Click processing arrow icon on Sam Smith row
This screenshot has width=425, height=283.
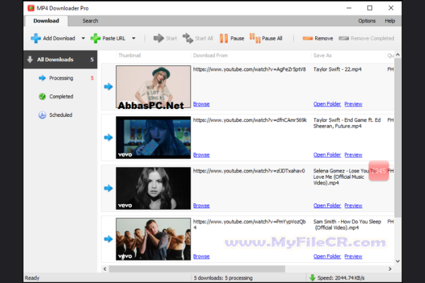coord(109,239)
